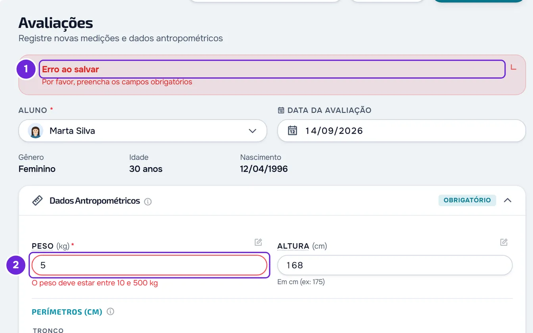Click the ruler icon beside Dados Antropométricos
Screen dimensions: 533x333
[37, 201]
